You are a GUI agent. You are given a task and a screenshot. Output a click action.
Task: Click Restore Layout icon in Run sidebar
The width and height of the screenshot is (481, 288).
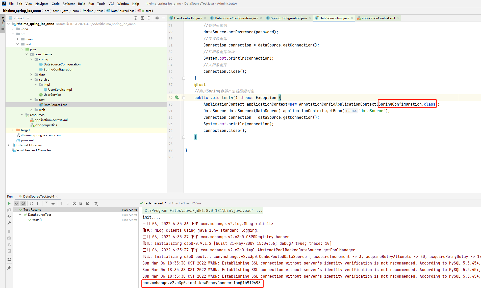click(9, 259)
